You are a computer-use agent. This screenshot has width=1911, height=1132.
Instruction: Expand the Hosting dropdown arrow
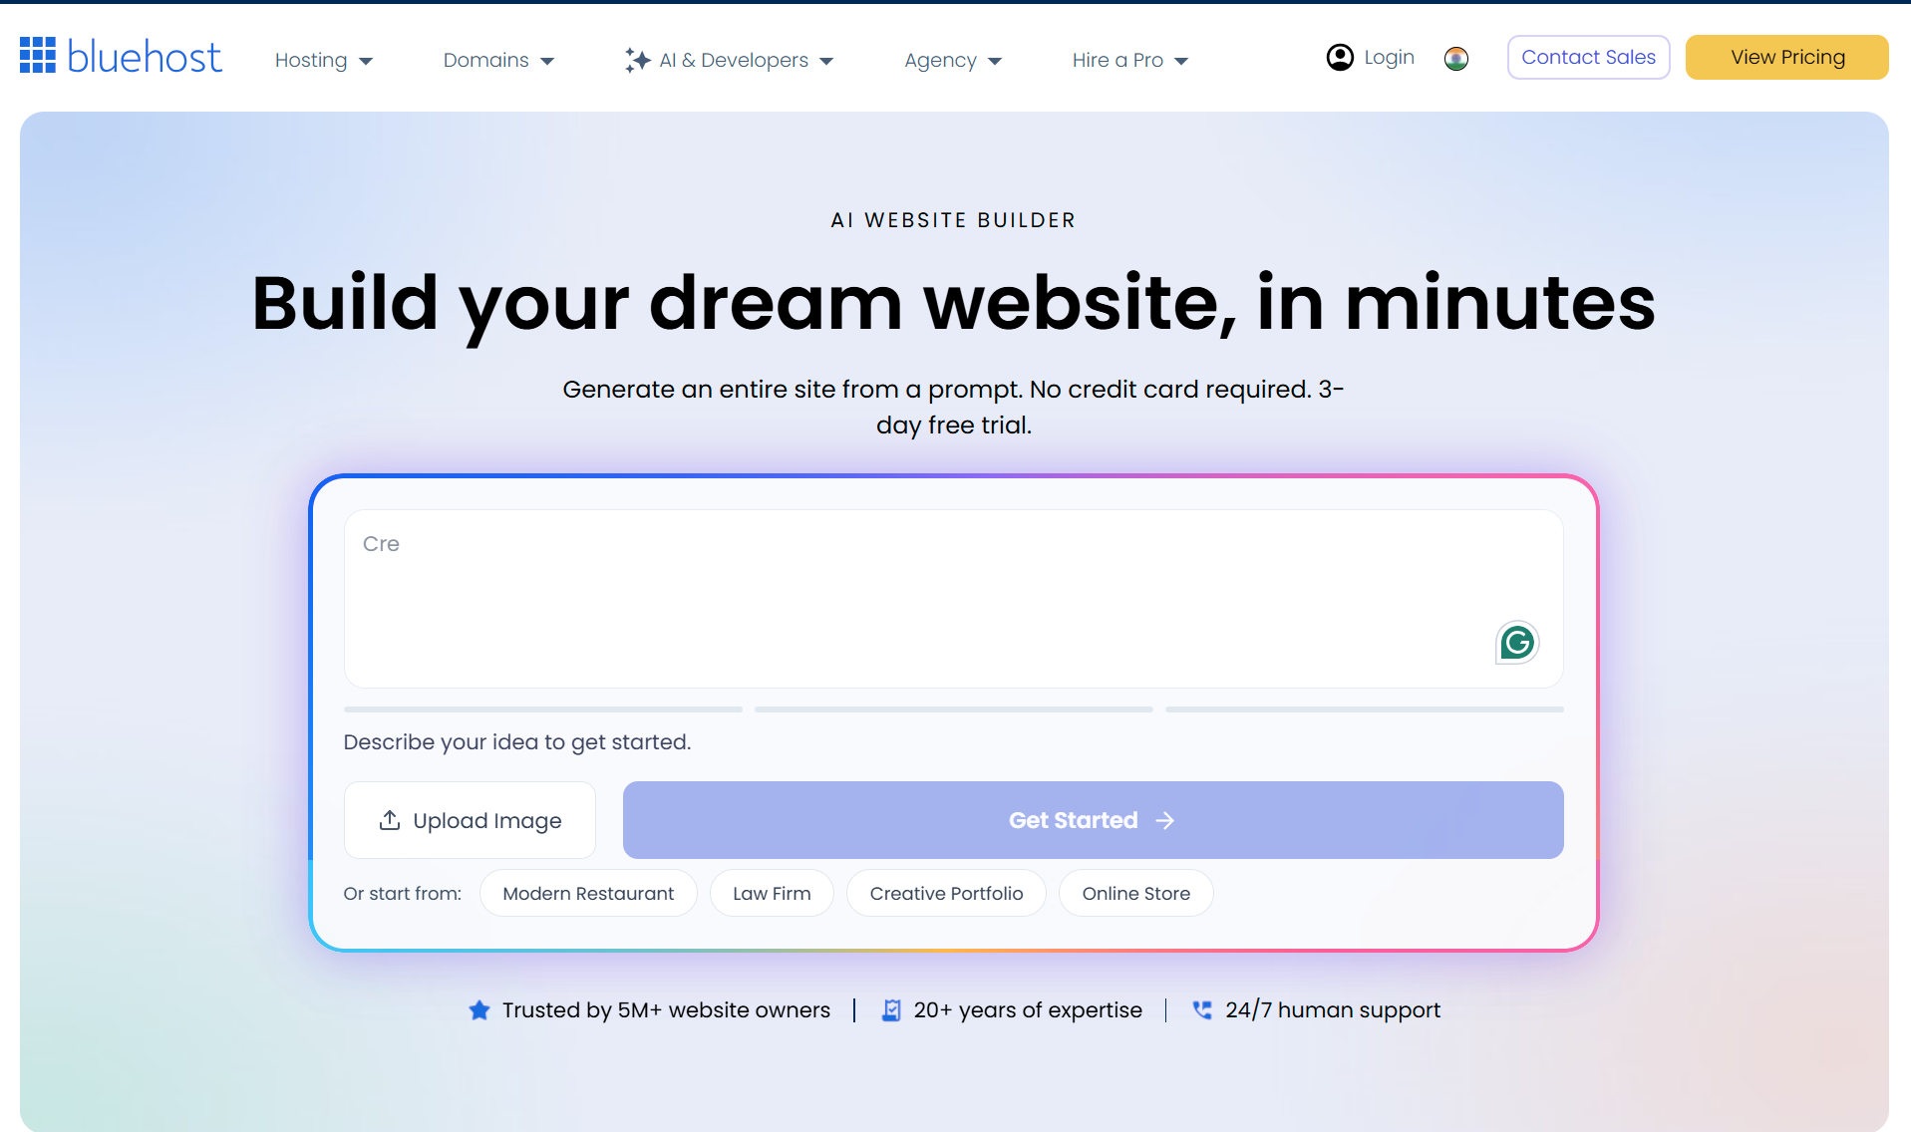[366, 61]
